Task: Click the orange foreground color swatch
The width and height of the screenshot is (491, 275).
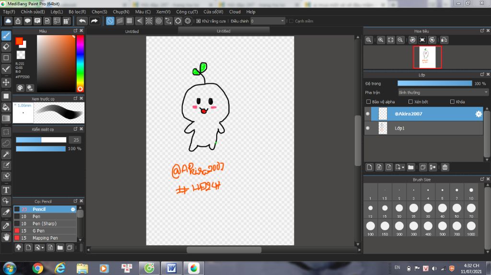Action: (19, 41)
